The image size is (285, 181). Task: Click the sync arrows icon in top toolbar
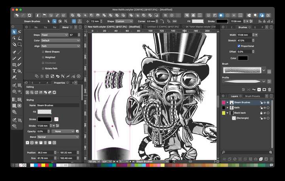[29, 15]
